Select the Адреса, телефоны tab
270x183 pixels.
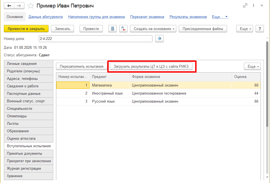pos(28,79)
